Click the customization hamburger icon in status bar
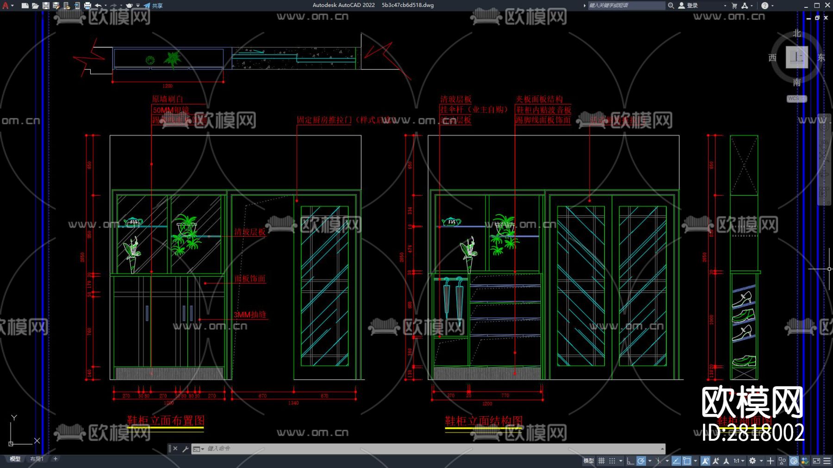The width and height of the screenshot is (833, 468). [x=827, y=461]
